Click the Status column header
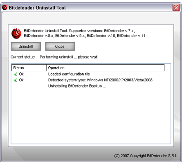Viewport: 184px width, 164px height. click(29, 68)
